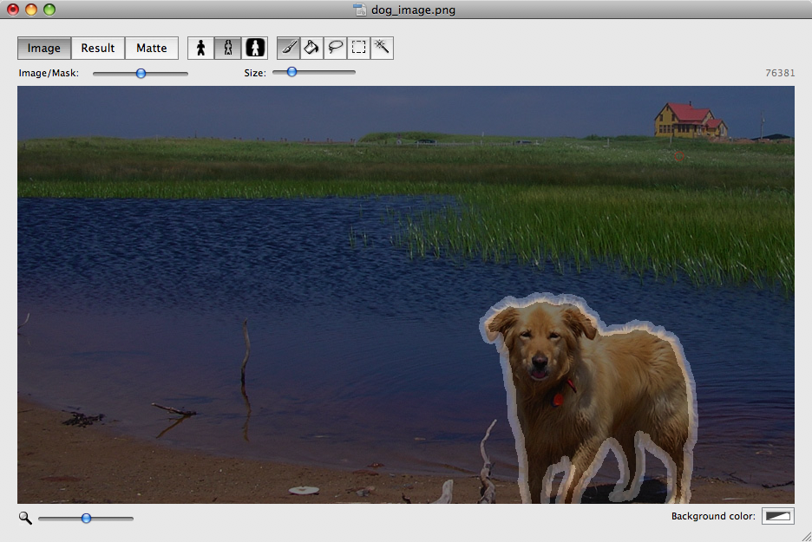Click the magnifying glass zoom icon
This screenshot has width=812, height=542.
(x=25, y=518)
